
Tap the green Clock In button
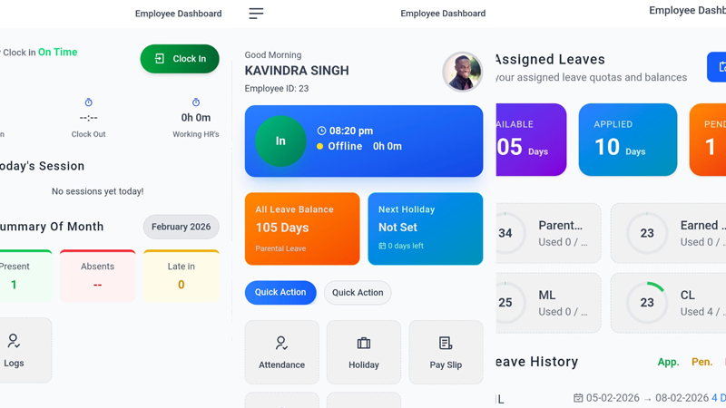180,59
